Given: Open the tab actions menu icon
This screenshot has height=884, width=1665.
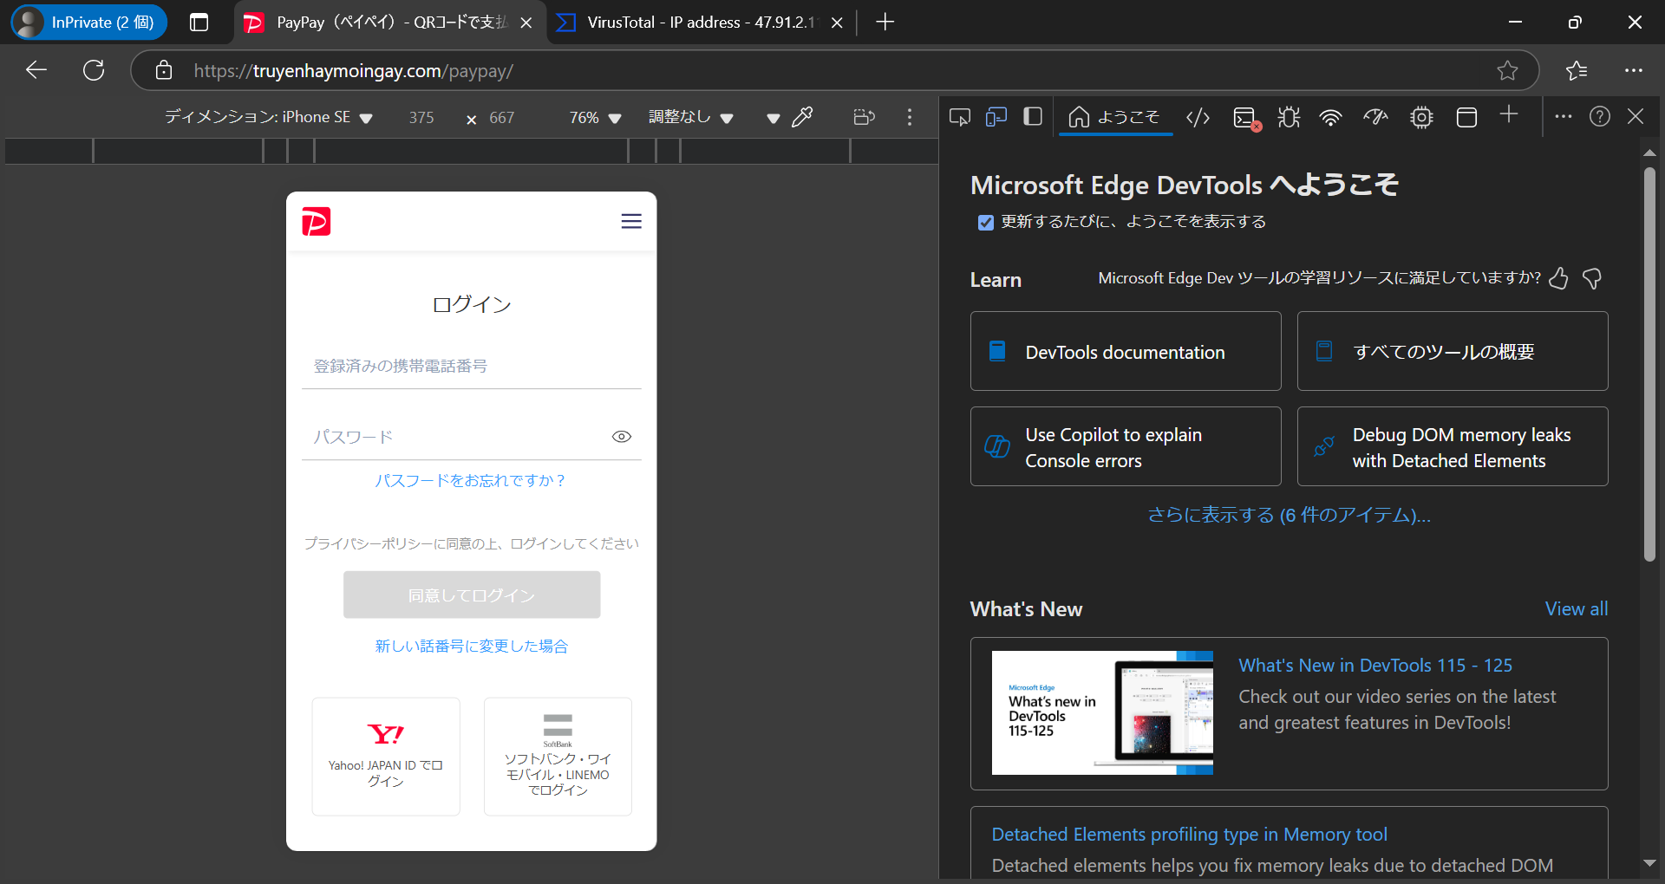Looking at the screenshot, I should click(199, 23).
